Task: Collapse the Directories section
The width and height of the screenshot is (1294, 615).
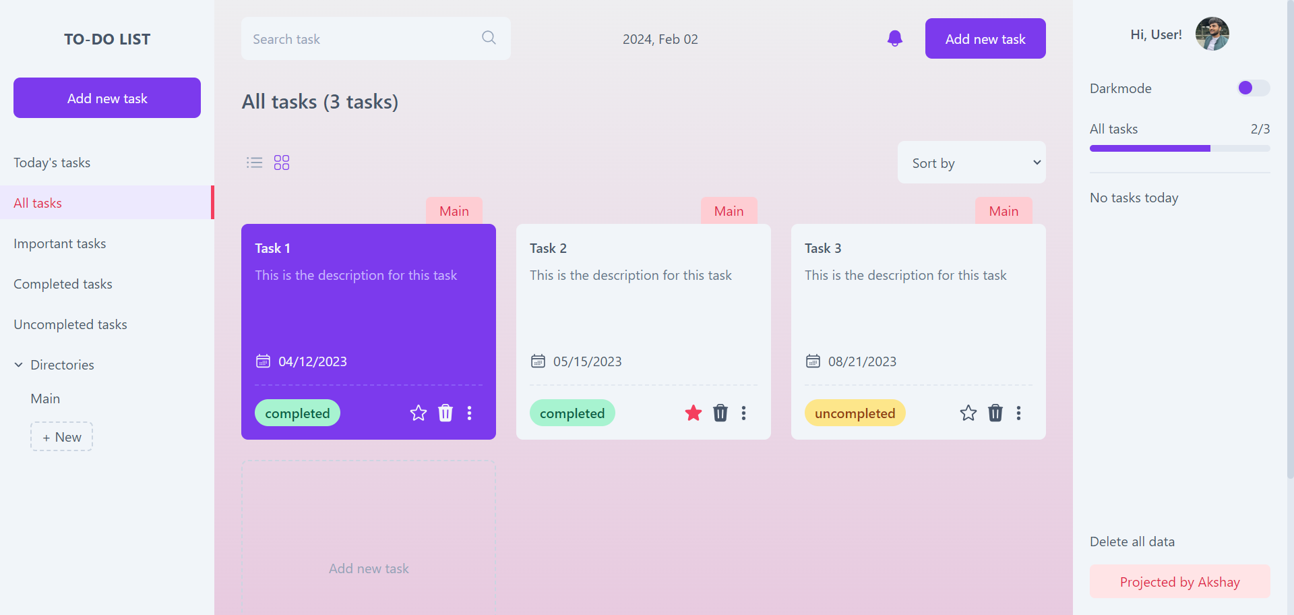Action: tap(19, 365)
